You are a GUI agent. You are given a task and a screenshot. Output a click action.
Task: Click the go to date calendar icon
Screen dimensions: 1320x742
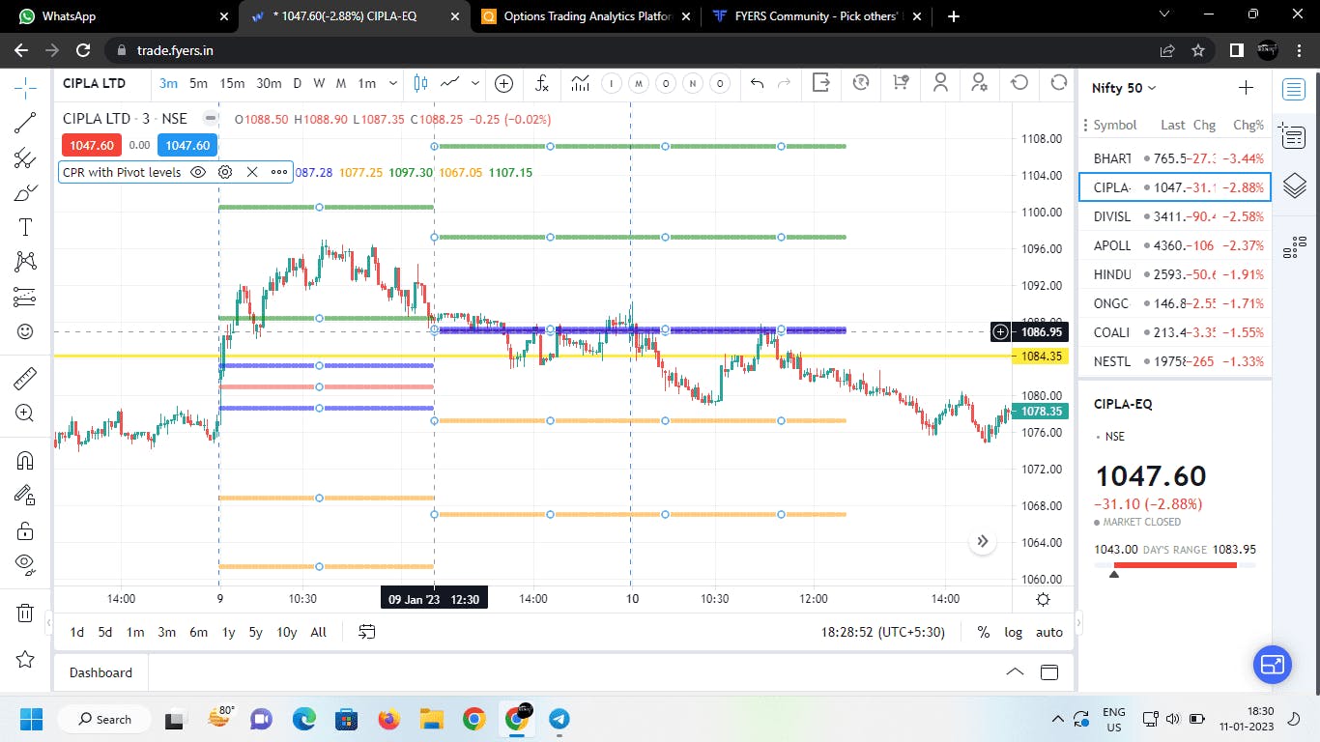tap(367, 632)
